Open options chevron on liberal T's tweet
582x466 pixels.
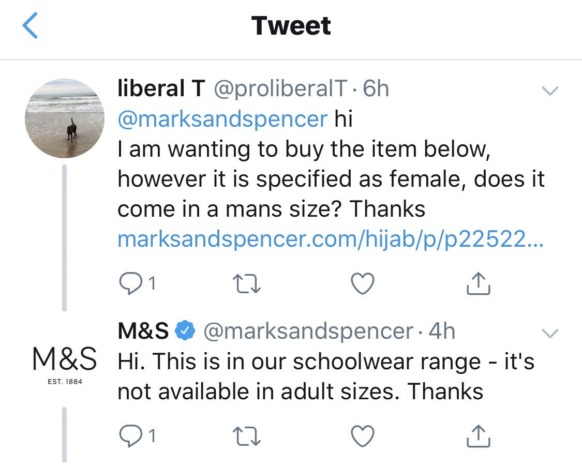click(x=549, y=92)
